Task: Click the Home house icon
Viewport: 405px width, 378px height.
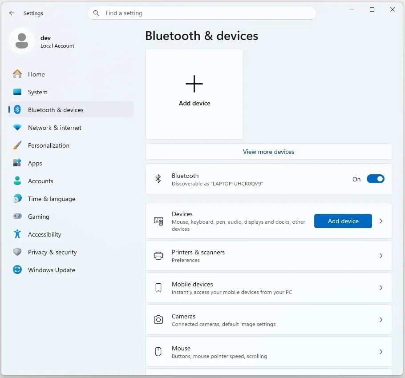Action: (x=17, y=74)
